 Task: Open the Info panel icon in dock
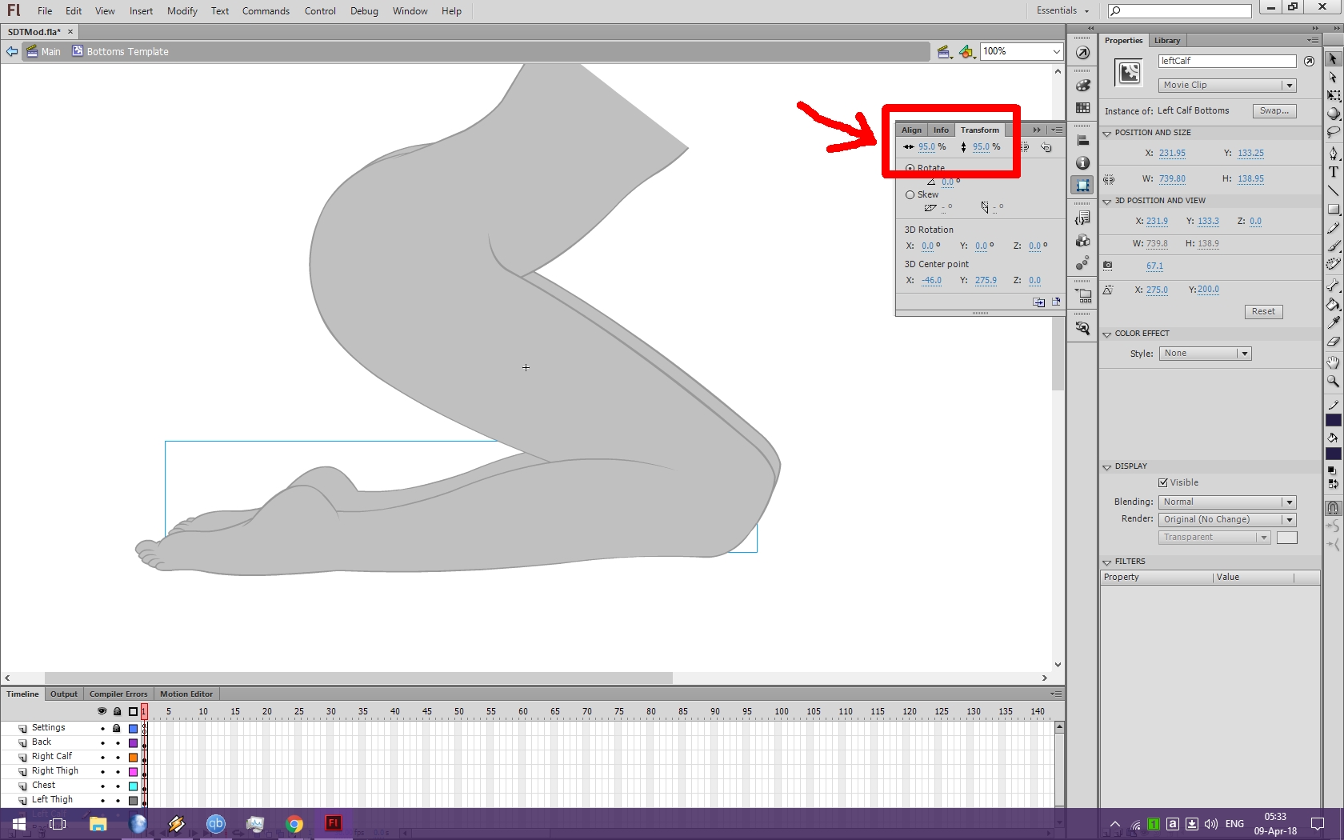click(1082, 163)
